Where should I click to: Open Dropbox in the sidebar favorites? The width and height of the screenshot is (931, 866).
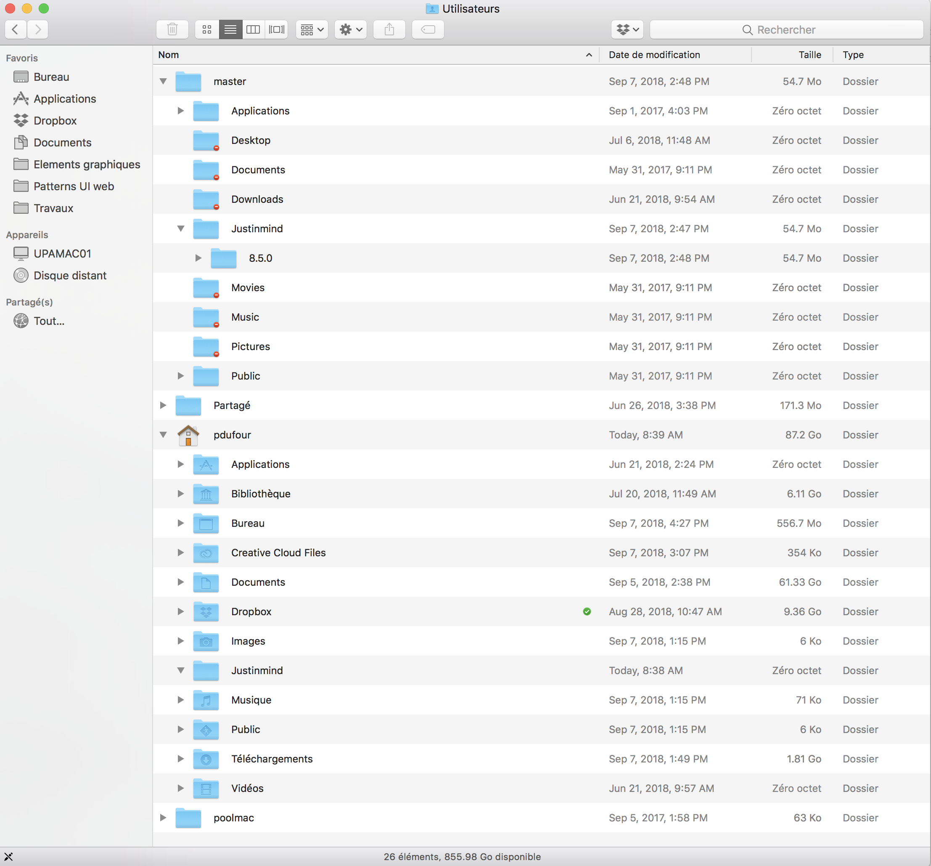pos(55,120)
